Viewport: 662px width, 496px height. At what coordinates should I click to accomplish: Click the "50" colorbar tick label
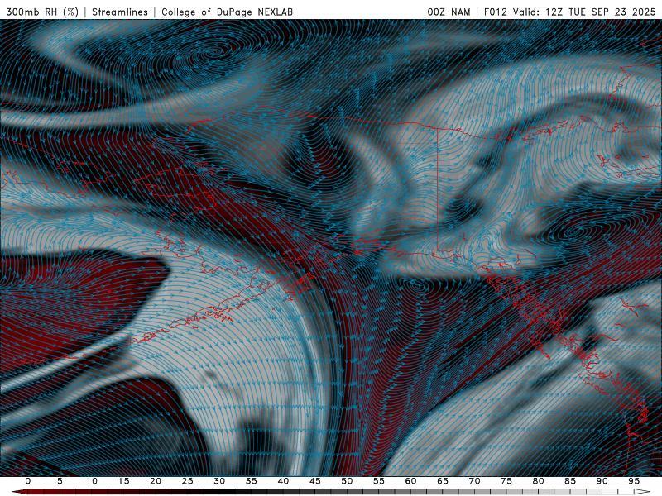347,481
